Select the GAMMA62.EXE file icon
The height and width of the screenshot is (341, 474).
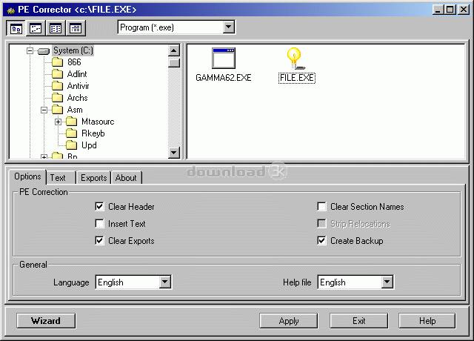point(224,58)
